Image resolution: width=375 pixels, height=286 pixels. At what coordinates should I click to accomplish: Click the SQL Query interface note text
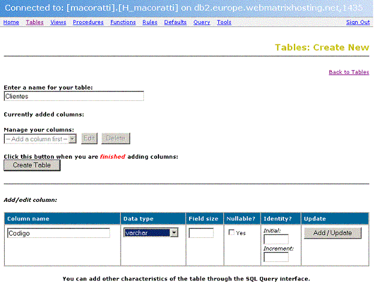pos(187,279)
